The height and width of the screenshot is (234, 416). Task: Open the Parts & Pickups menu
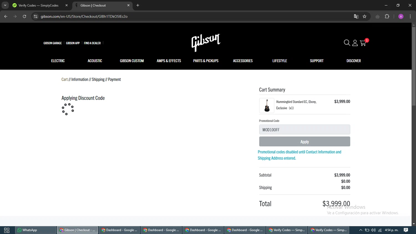pyautogui.click(x=206, y=61)
